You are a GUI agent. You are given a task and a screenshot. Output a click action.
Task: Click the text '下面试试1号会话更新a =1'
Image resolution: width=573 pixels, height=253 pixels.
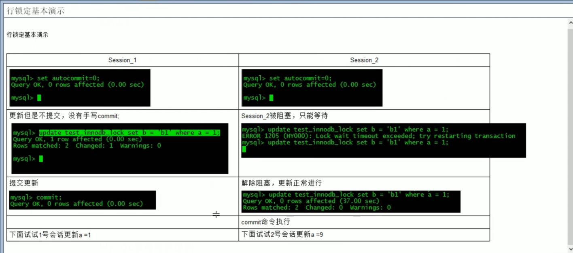[50, 234]
